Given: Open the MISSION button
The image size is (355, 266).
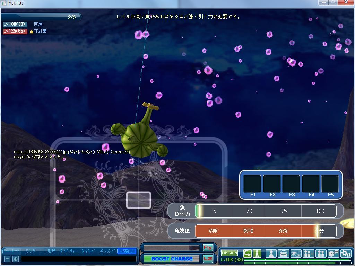Looking at the screenshot, I should (x=230, y=253).
